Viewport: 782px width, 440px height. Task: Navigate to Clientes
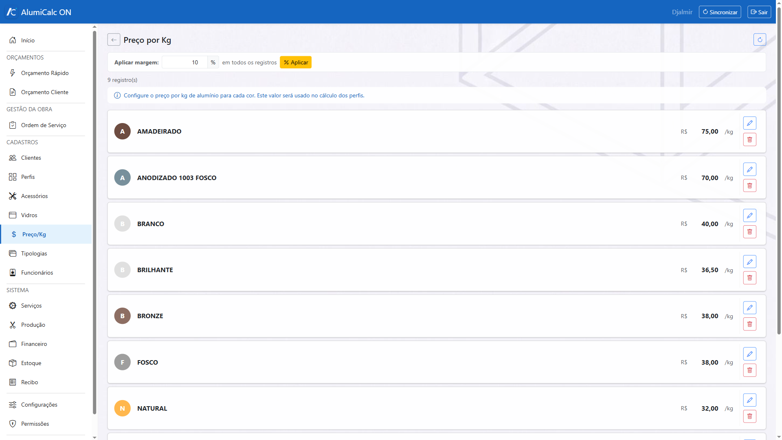coord(46,158)
